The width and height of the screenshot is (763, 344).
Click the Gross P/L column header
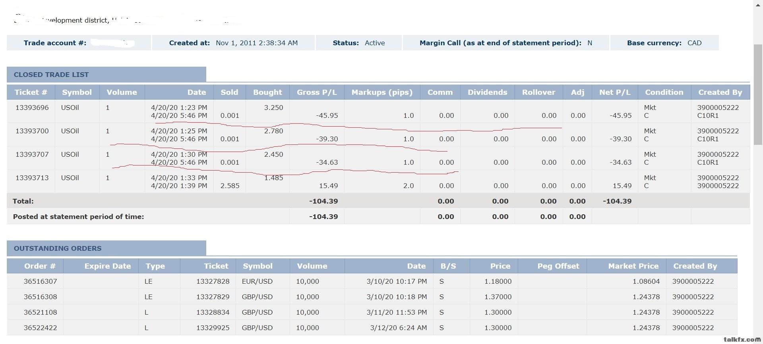[317, 92]
